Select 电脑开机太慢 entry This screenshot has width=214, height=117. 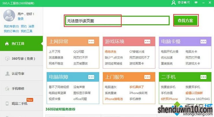click(170, 52)
